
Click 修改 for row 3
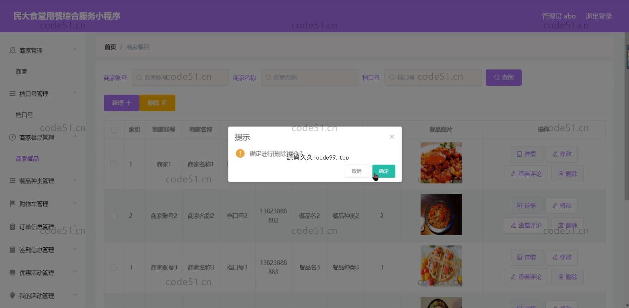pos(562,257)
